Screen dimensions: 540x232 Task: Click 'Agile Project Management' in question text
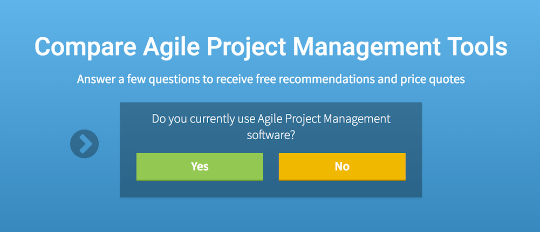[x=324, y=119]
